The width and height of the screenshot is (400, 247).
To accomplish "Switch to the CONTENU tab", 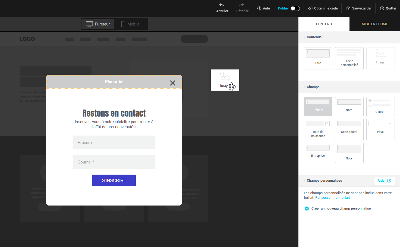I will 324,24.
